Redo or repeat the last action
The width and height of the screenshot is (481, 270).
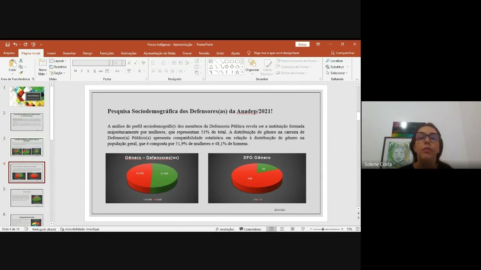(25, 44)
